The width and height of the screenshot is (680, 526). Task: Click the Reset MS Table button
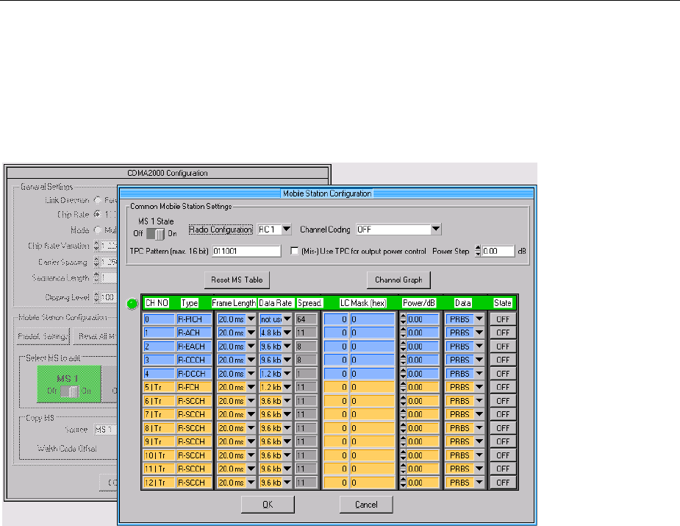[x=237, y=280]
